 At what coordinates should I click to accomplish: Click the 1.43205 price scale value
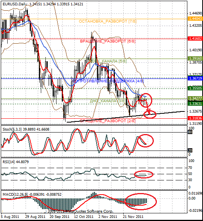(x=196, y=26)
